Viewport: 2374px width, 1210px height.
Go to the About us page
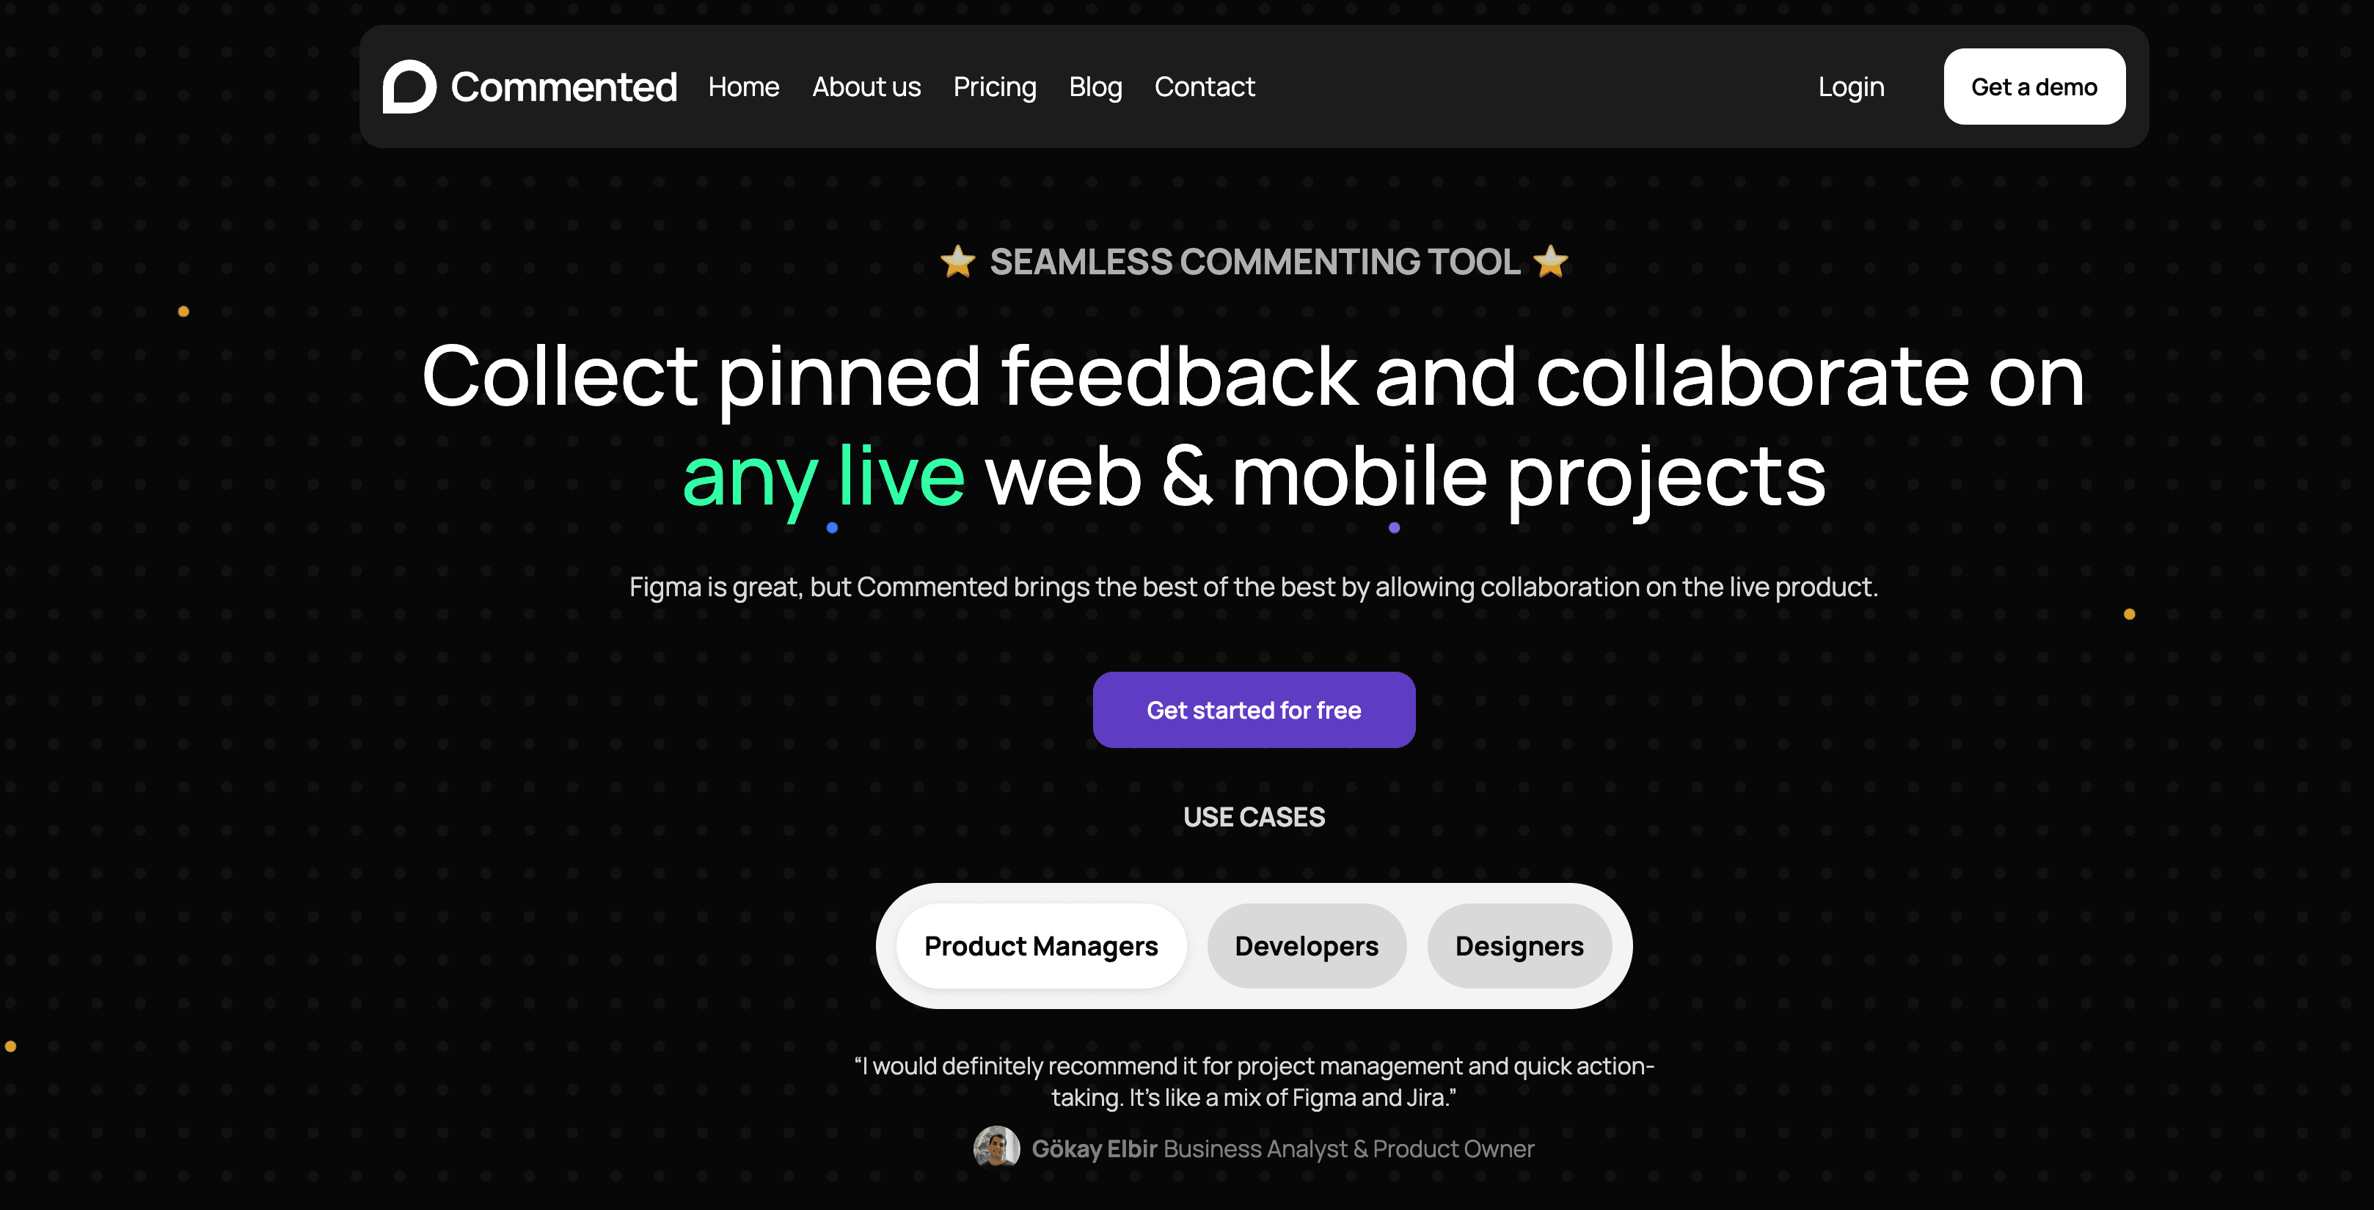(x=866, y=87)
